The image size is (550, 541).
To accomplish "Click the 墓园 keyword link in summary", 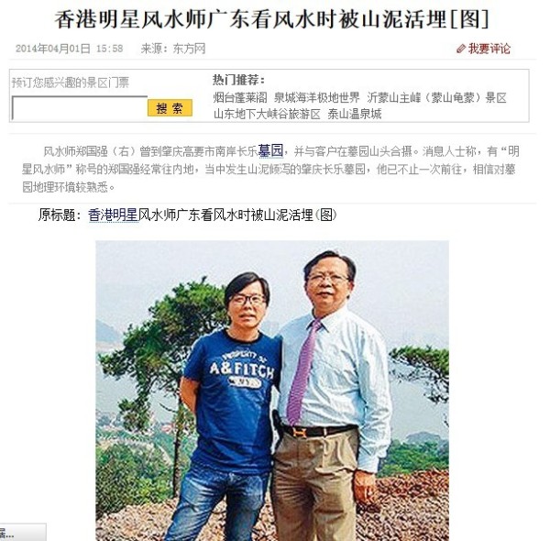I will point(270,151).
